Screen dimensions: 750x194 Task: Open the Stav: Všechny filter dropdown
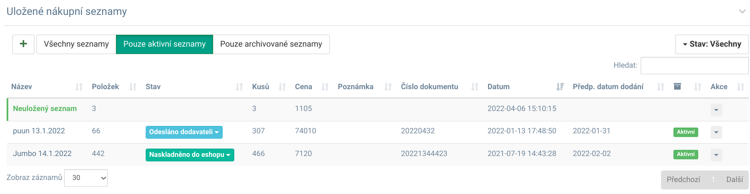pyautogui.click(x=712, y=44)
